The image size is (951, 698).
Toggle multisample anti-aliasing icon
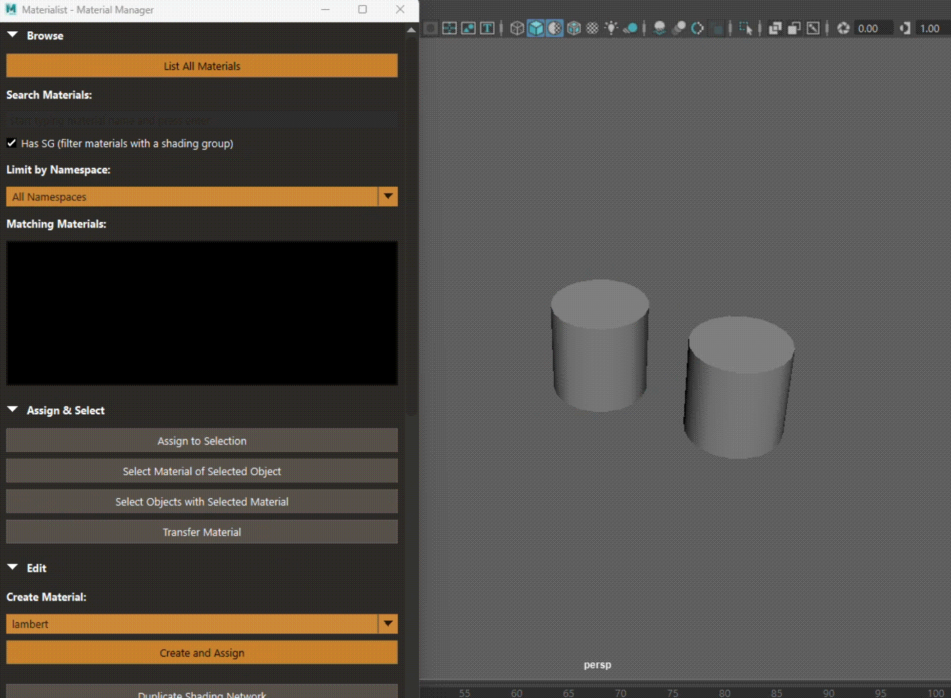[x=698, y=28]
